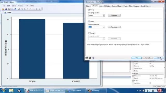The image size is (166, 93).
Task: Expand the Notes row under Data
Action: [x=133, y=81]
